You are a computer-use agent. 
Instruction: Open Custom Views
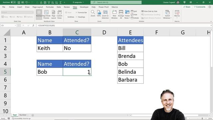pyautogui.click(x=59, y=14)
